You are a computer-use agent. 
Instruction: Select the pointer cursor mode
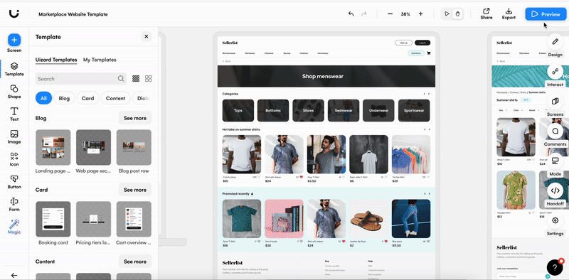[447, 14]
